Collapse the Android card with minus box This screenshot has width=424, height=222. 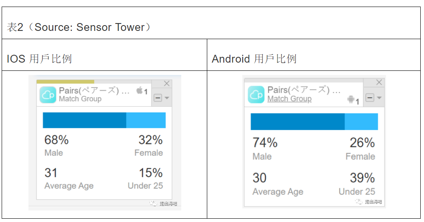(x=370, y=98)
